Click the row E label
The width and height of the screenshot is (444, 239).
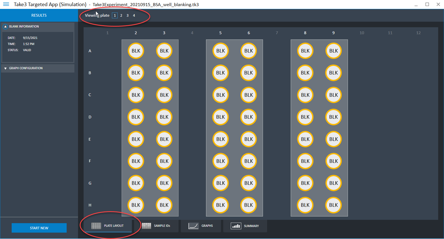click(90, 139)
